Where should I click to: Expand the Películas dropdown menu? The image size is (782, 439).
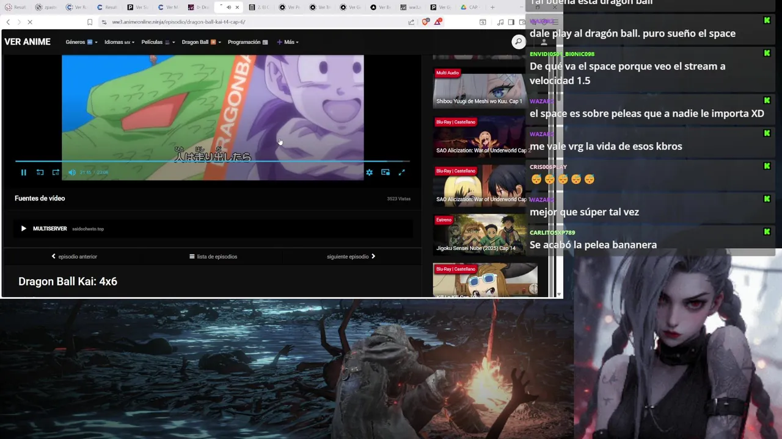pyautogui.click(x=158, y=42)
